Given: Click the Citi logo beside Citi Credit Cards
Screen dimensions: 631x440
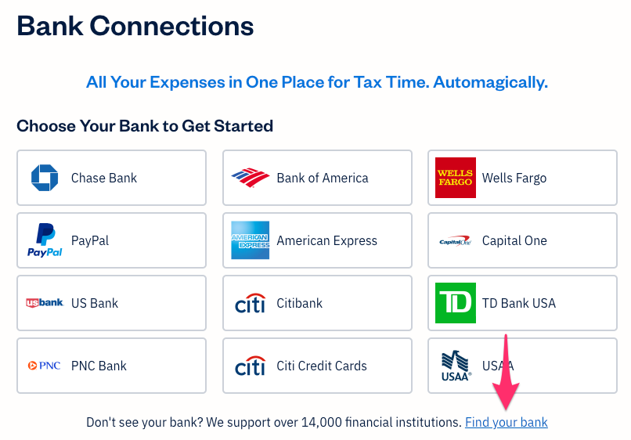Looking at the screenshot, I should 251,366.
